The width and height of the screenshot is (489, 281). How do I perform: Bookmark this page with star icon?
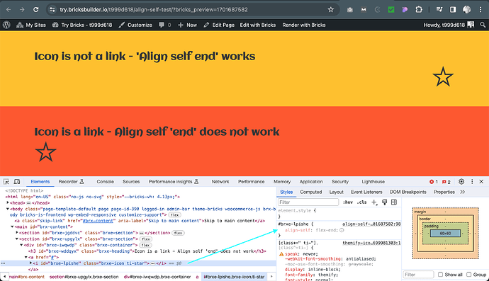tap(331, 10)
